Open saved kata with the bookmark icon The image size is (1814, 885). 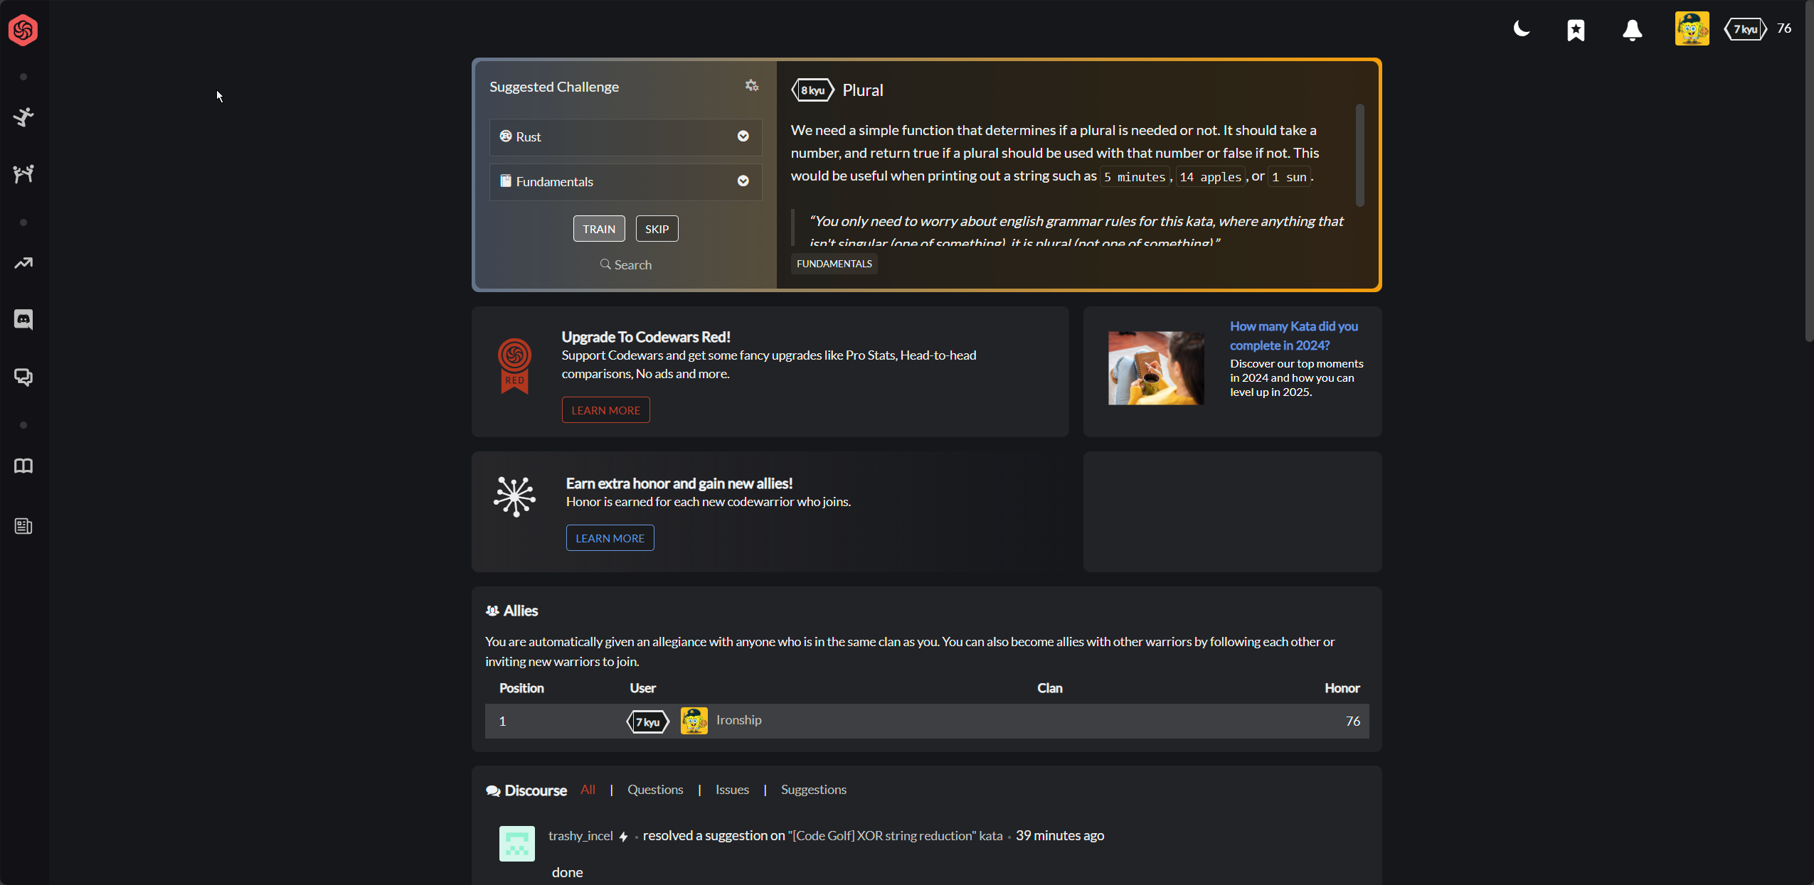[x=1576, y=30]
